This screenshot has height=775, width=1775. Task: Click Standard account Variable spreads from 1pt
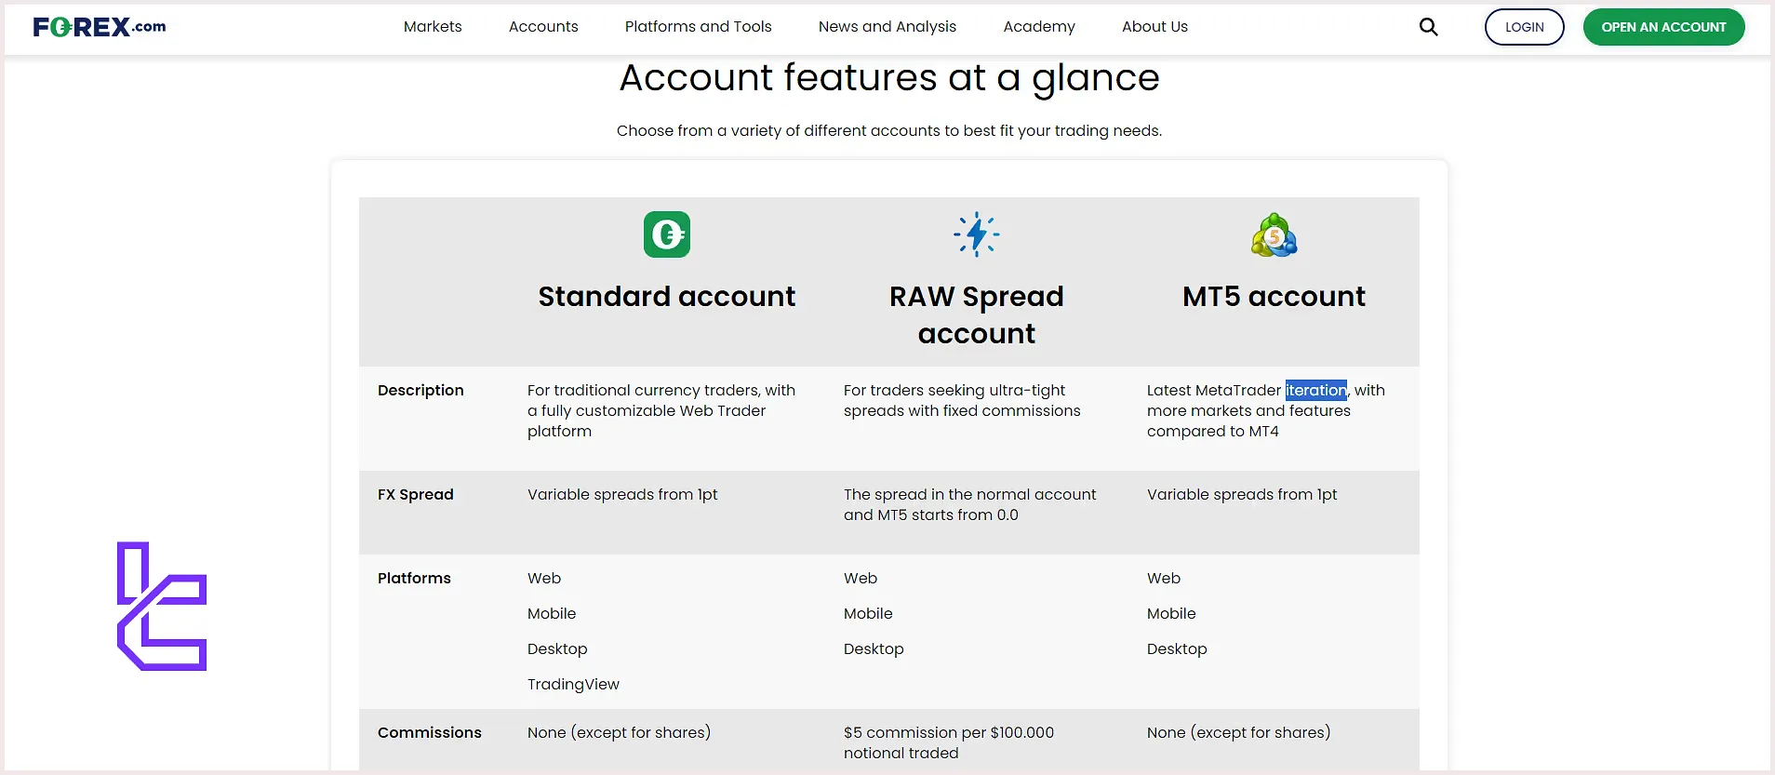coord(622,495)
